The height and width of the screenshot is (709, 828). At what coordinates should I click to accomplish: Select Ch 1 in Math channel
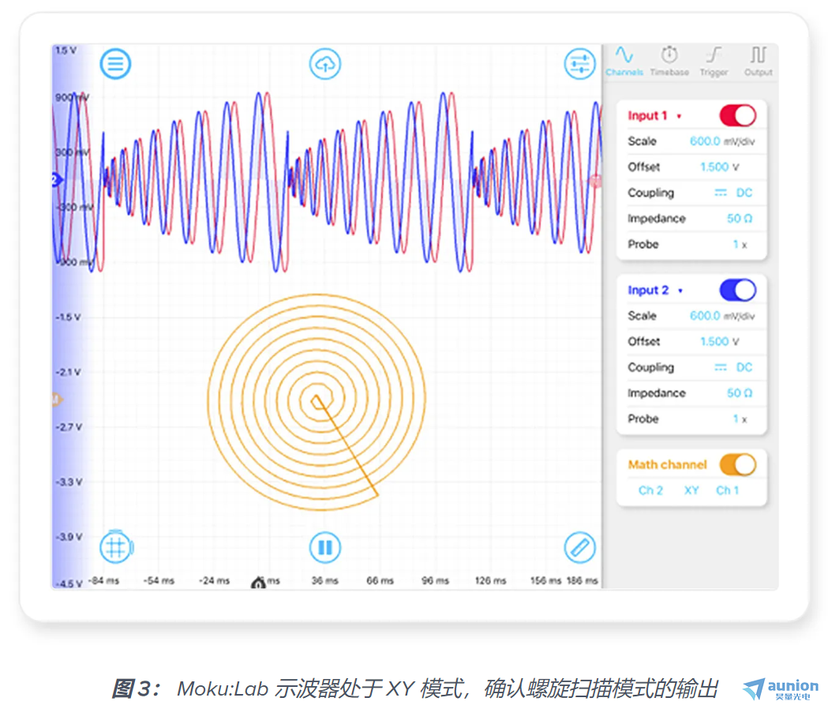(727, 490)
